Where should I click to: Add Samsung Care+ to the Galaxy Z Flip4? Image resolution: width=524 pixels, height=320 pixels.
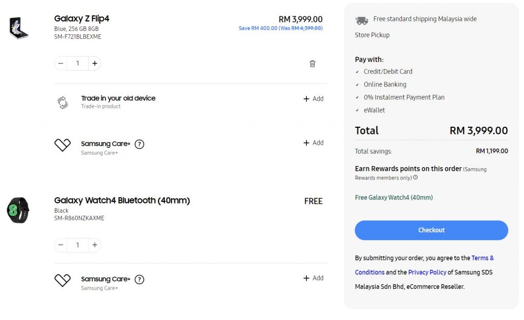pos(313,143)
